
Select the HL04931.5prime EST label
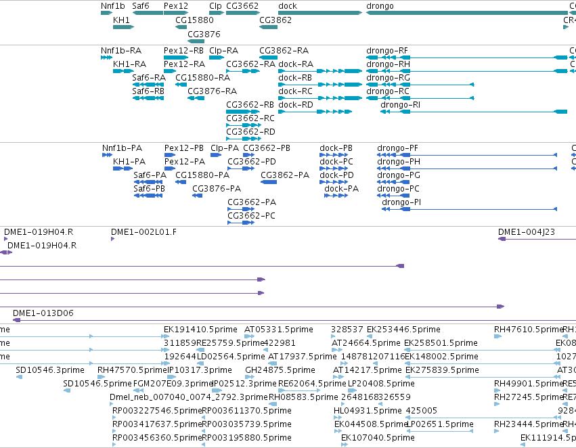[x=368, y=411]
